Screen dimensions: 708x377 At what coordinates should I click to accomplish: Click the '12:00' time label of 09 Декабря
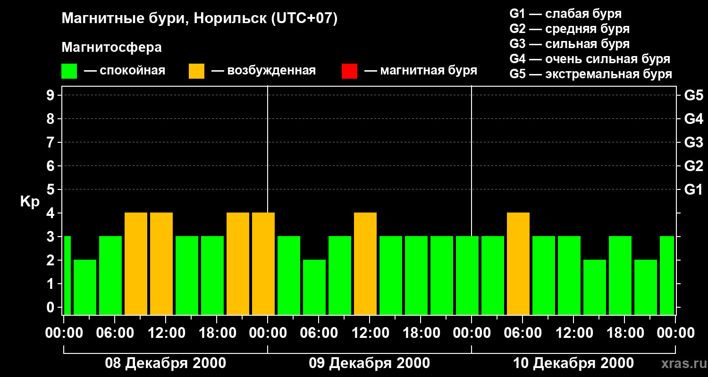coord(370,333)
